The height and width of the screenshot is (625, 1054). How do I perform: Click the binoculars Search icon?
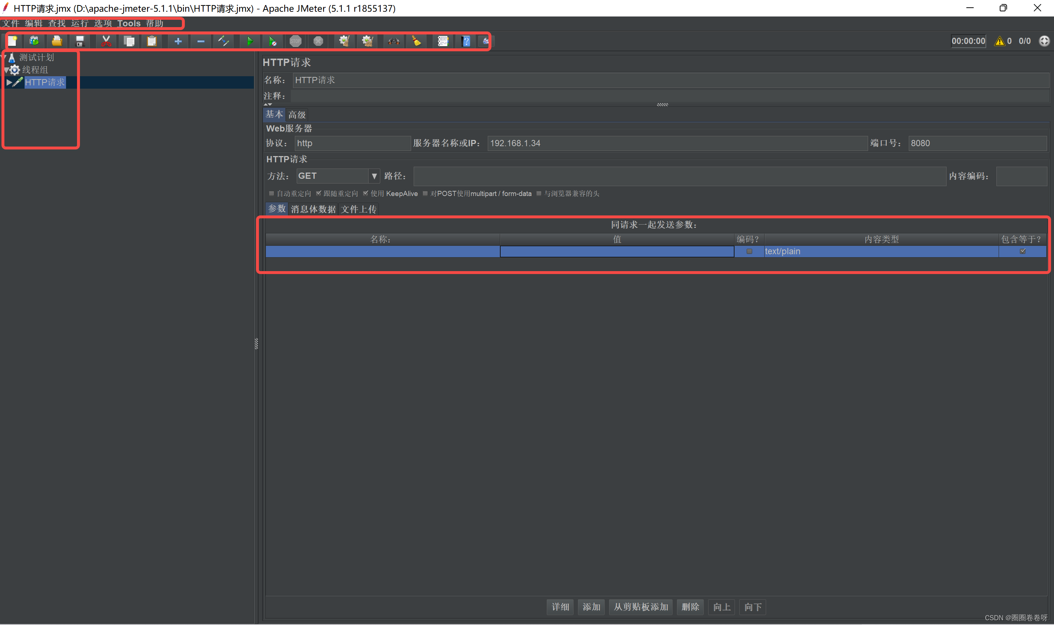(x=394, y=41)
